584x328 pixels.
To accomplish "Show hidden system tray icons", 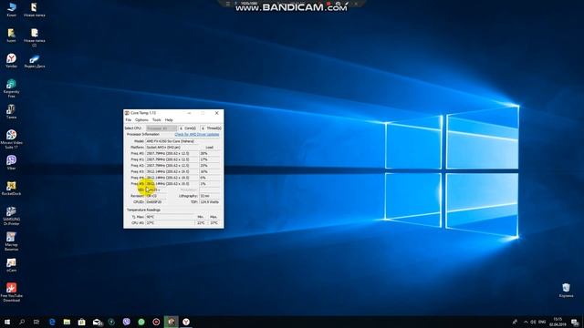I will pyautogui.click(x=526, y=322).
